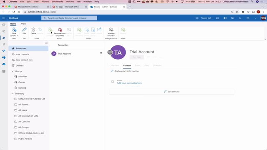267x150 pixels.
Task: Open the Settings gear icon in header
Action: click(x=248, y=18)
